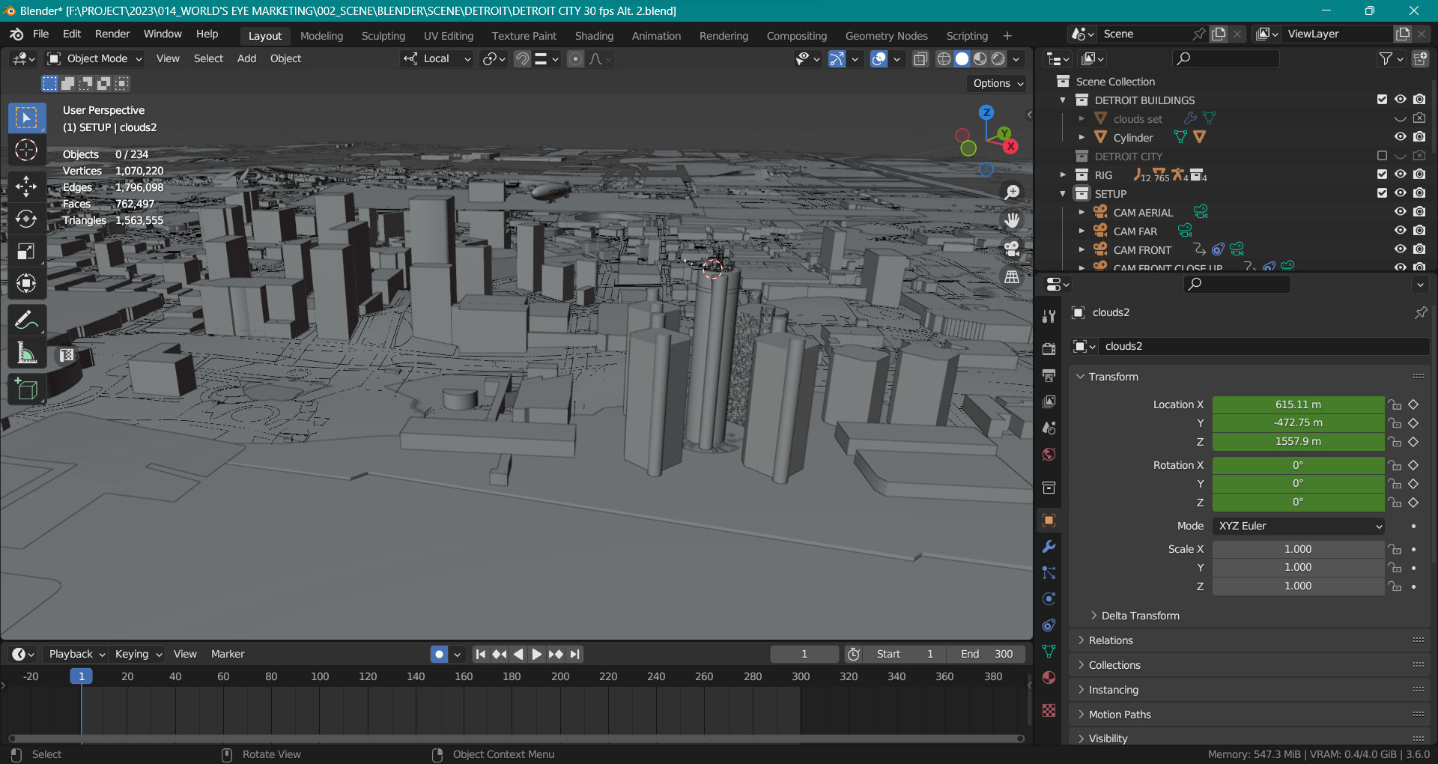1438x764 pixels.
Task: Click the viewport Options button
Action: point(998,83)
